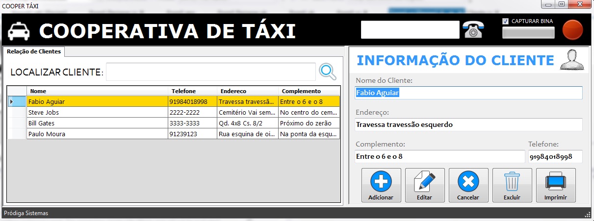Click the status bar resize grip

pyautogui.click(x=588, y=214)
